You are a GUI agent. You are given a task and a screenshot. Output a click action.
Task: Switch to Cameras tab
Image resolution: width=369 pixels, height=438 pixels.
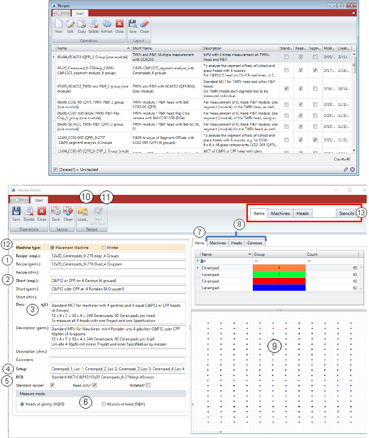[x=255, y=243]
